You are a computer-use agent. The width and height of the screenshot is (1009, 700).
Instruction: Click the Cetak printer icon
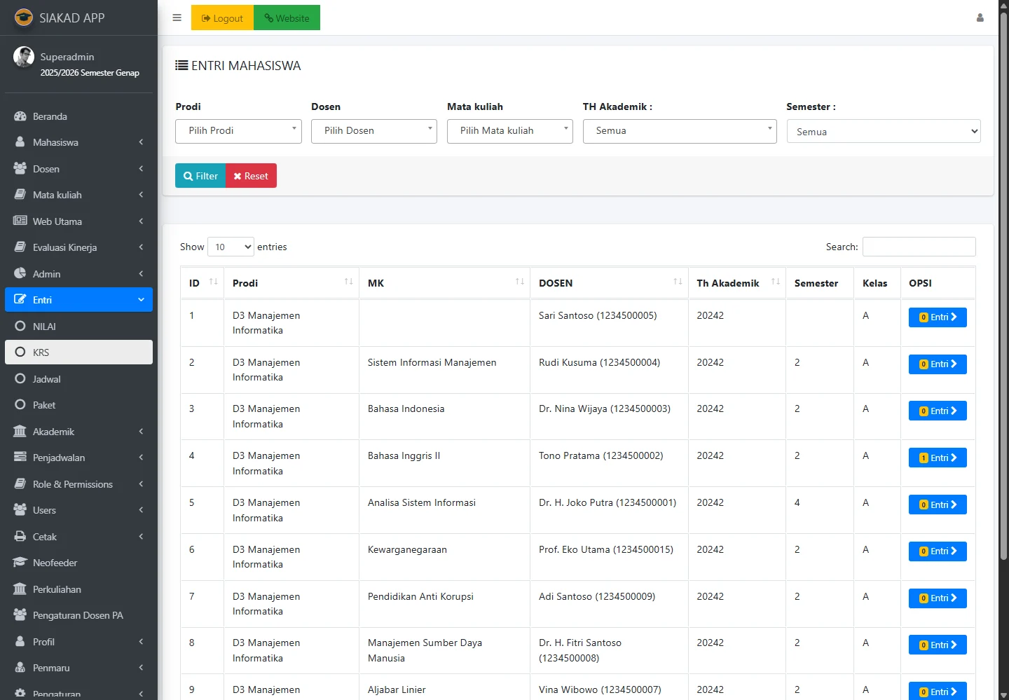click(20, 537)
